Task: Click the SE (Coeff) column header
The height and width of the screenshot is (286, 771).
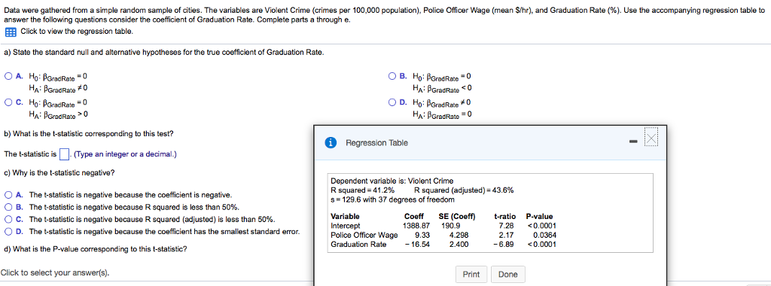Action: tap(457, 216)
